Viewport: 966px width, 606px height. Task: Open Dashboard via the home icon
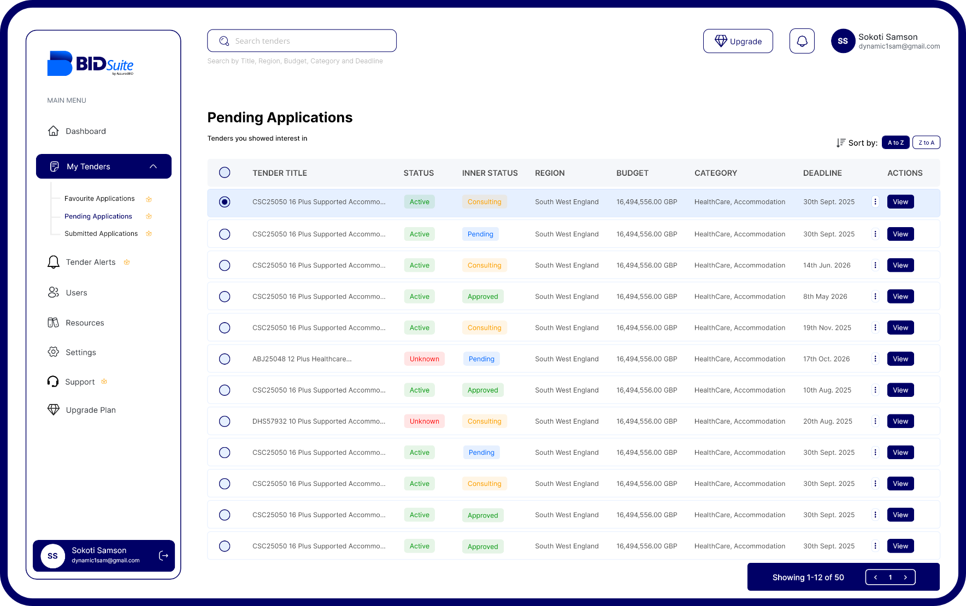(54, 131)
